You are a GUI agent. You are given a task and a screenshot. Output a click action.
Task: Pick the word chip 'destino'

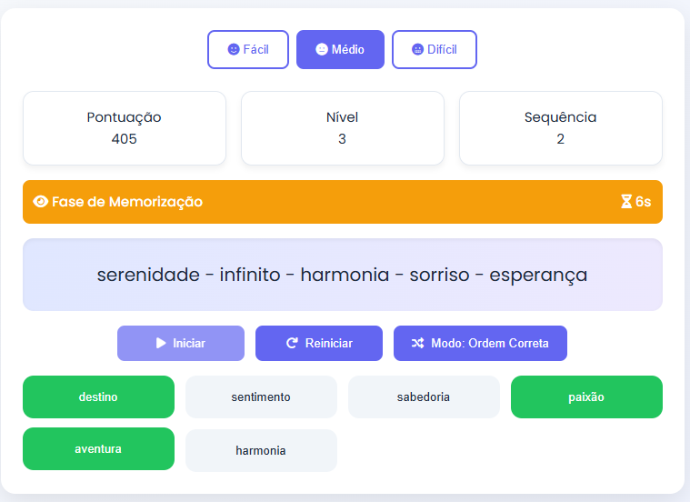pos(98,397)
